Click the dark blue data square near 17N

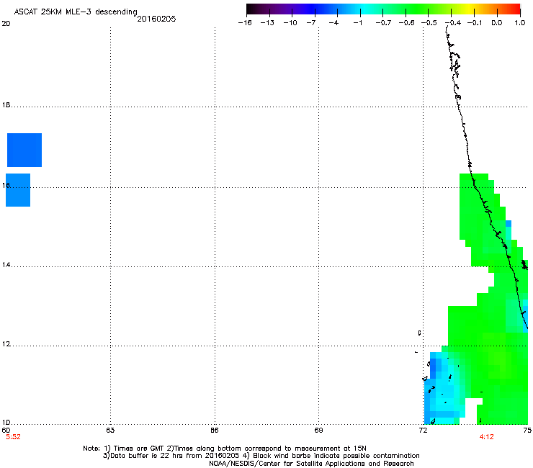24,150
